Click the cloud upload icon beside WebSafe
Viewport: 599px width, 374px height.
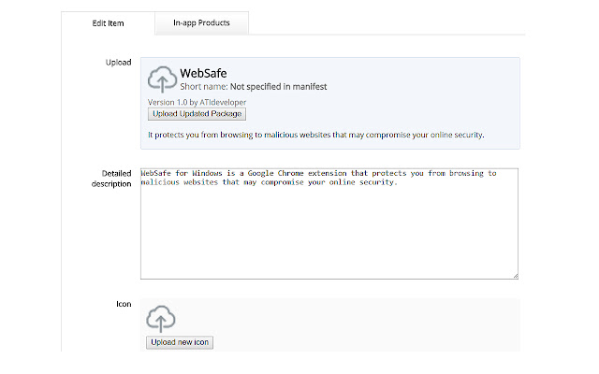tap(162, 79)
